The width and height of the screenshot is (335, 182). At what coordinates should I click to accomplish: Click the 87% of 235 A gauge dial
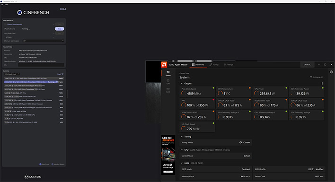click(x=184, y=117)
